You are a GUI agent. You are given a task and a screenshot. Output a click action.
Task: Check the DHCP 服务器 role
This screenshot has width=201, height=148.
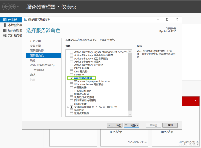(x=71, y=68)
